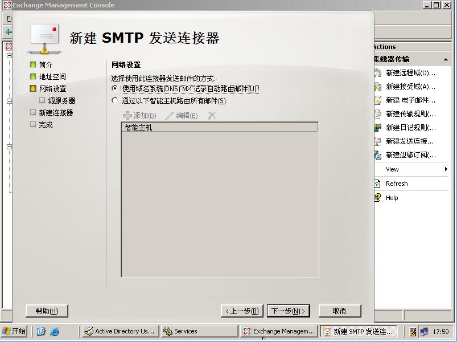The width and height of the screenshot is (457, 342).
Task: Click the Refresh icon in Actions pane
Action: tap(378, 184)
